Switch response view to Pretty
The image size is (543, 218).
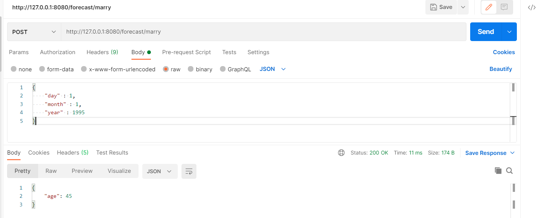coord(22,171)
